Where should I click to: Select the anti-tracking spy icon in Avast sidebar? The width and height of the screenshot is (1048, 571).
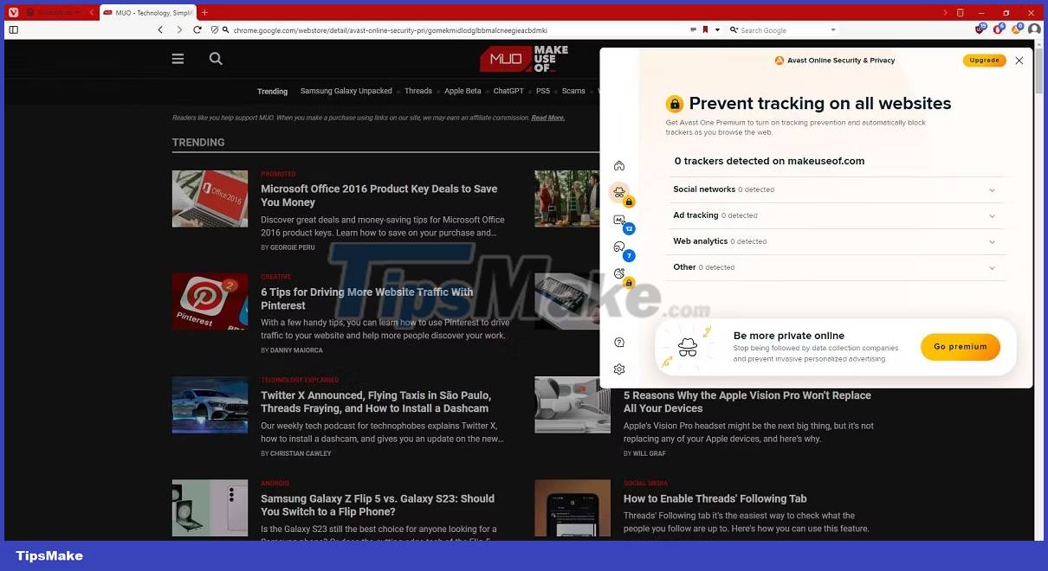tap(619, 192)
